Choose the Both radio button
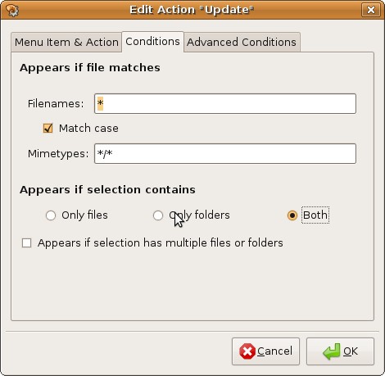The width and height of the screenshot is (385, 376). pyautogui.click(x=292, y=215)
